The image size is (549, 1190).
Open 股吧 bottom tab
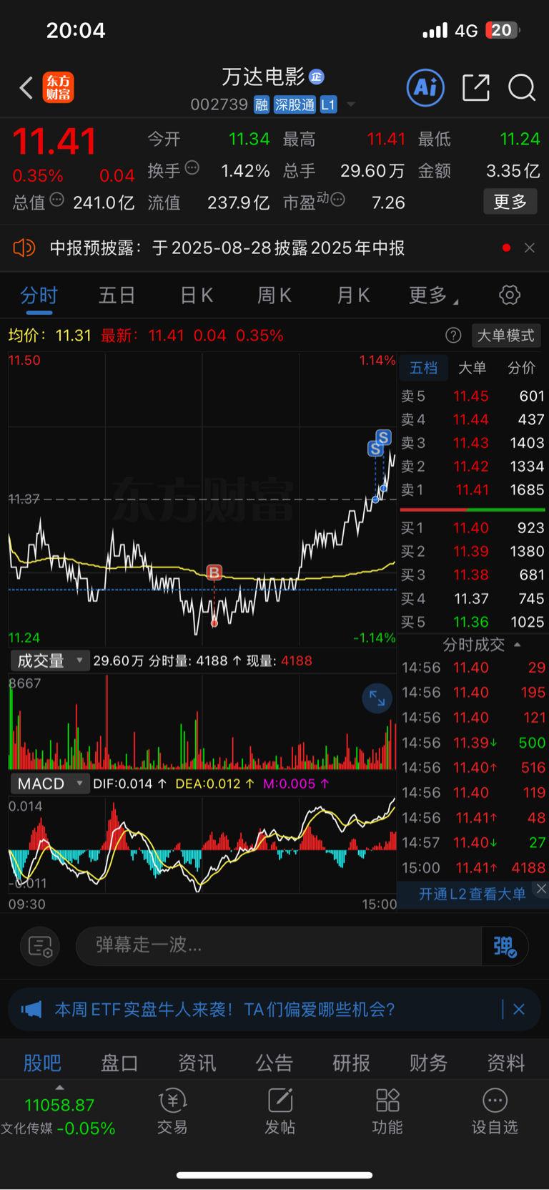point(42,1063)
